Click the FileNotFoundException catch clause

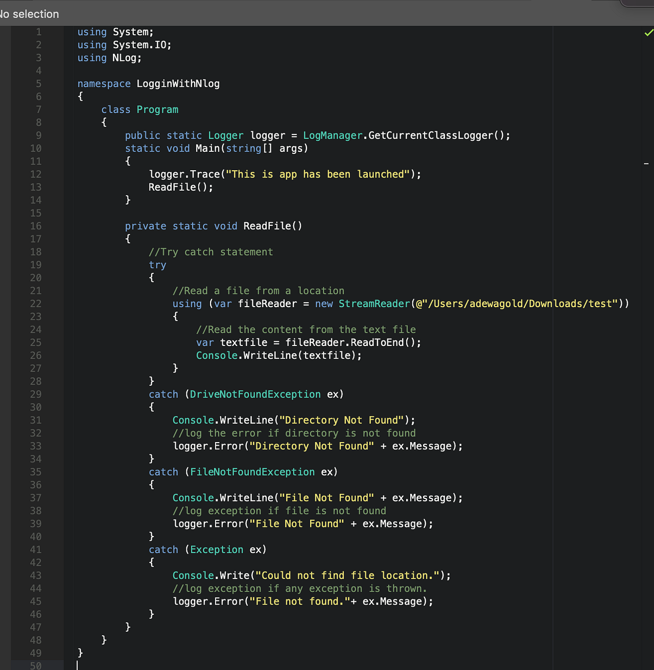pos(243,472)
